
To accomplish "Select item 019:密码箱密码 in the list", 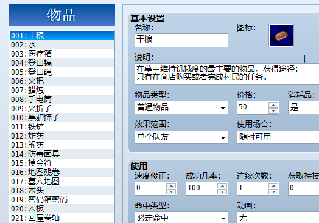I will pyautogui.click(x=61, y=200).
